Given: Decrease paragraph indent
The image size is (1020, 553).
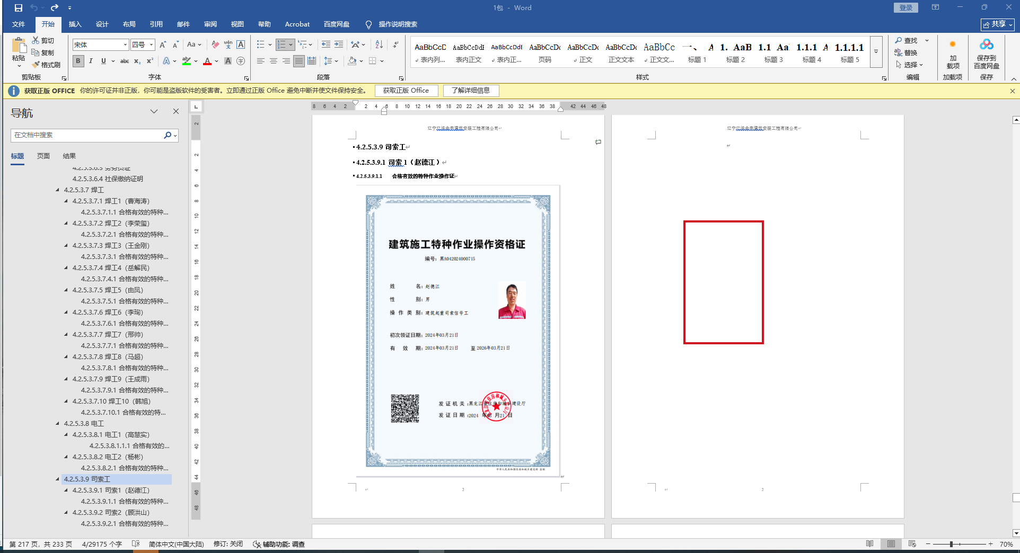Looking at the screenshot, I should point(326,45).
